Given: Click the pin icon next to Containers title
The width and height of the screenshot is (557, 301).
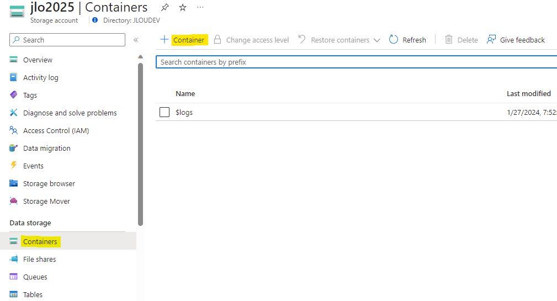Looking at the screenshot, I should 165,7.
